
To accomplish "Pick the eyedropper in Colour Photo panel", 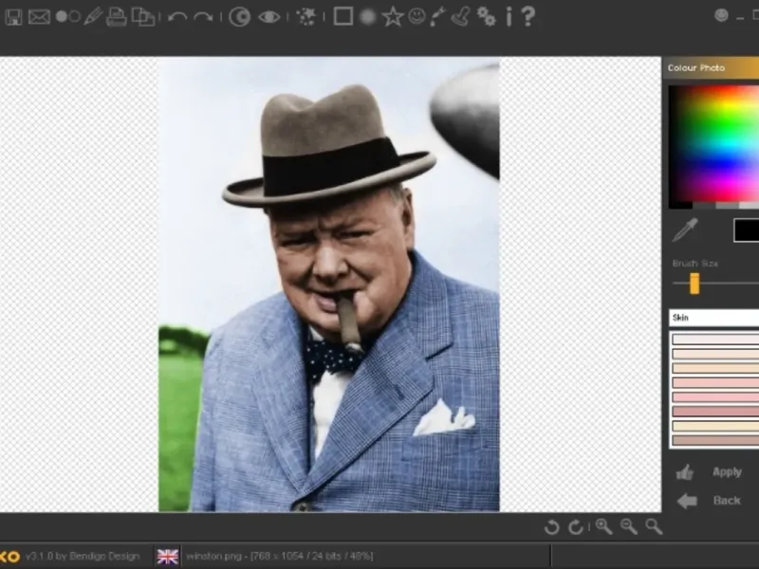I will pos(685,230).
